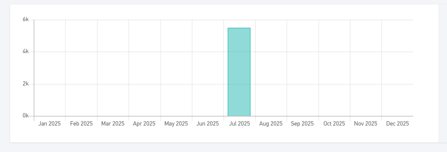Screen dimensions: 447x152
Task: Click the 2k y-axis label
Action: point(26,84)
